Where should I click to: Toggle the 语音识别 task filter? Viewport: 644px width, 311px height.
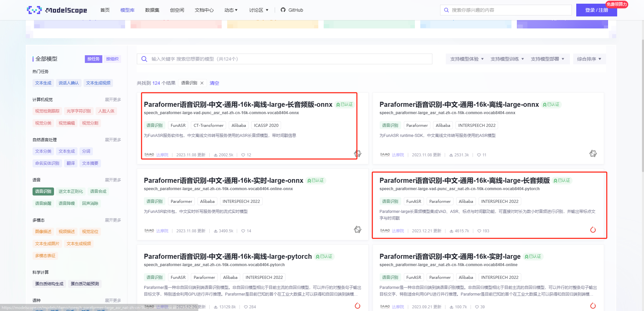pos(43,191)
